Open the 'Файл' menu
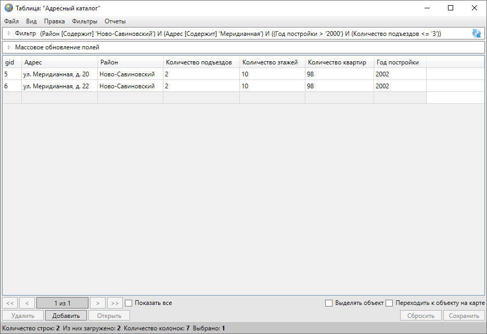This screenshot has height=334, width=487. [x=11, y=21]
